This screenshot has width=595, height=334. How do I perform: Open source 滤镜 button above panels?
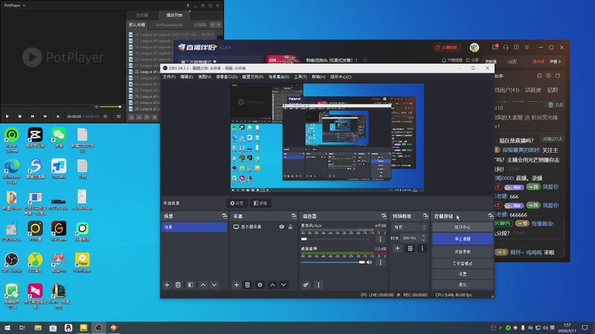coord(260,203)
